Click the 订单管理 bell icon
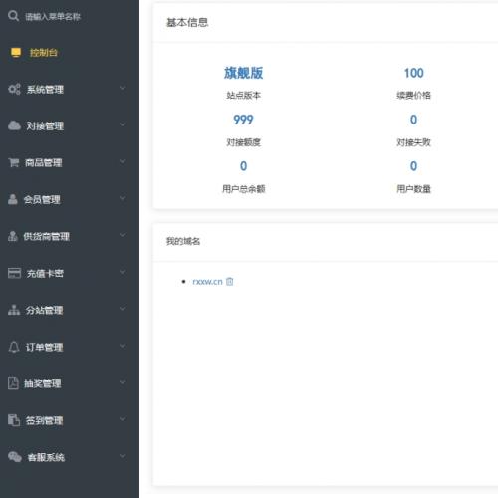 (x=14, y=347)
